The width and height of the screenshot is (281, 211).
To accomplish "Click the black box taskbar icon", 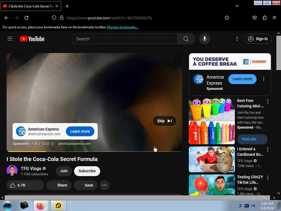I will pos(24,206).
